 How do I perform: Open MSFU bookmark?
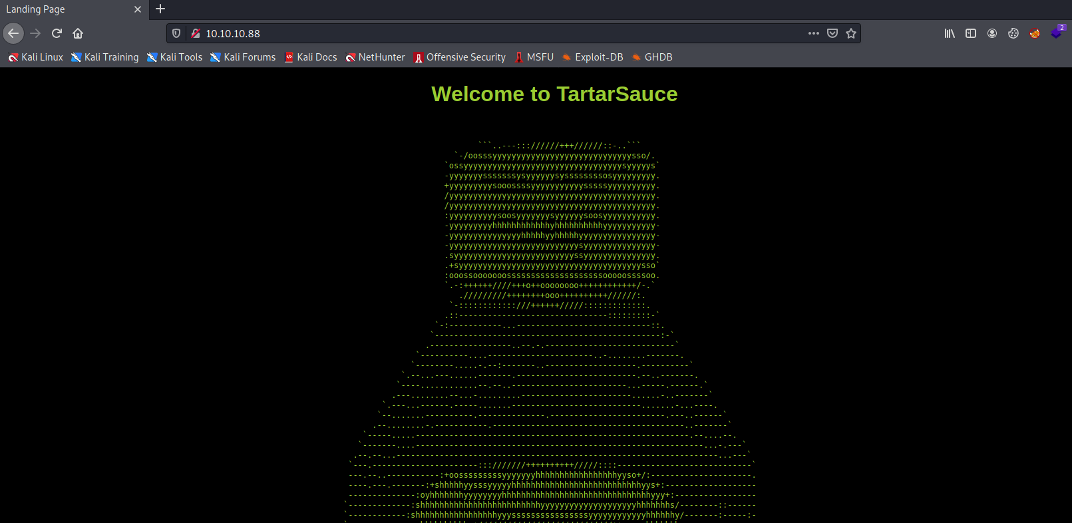534,57
